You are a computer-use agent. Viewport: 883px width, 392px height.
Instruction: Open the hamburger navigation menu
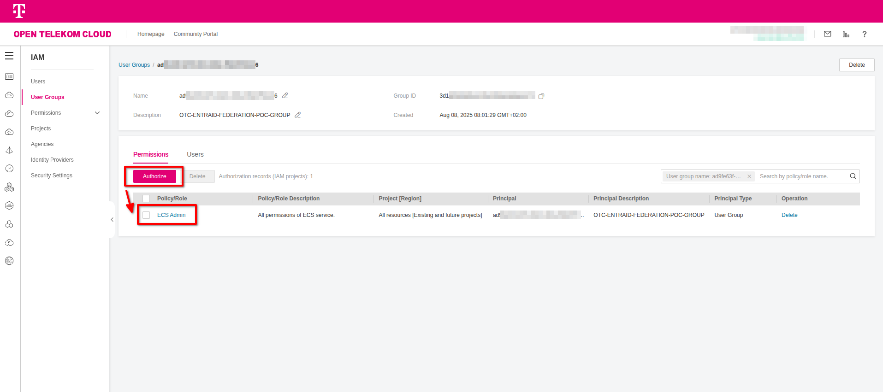9,56
